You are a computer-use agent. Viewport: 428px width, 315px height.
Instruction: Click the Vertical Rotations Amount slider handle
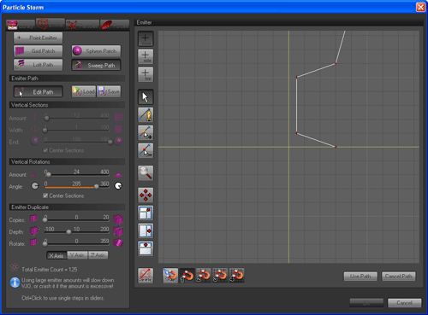(49, 174)
